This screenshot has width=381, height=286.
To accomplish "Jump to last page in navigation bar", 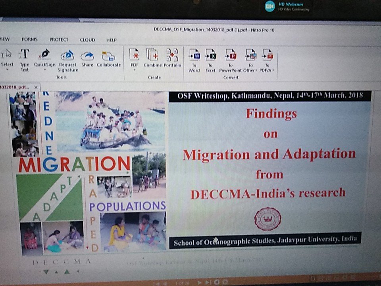I will (208, 282).
